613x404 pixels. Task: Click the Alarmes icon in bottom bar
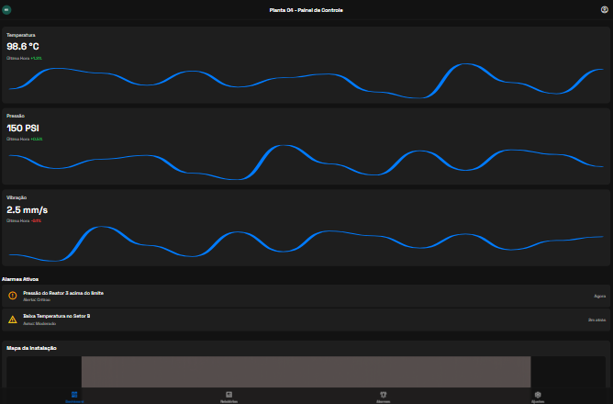384,394
